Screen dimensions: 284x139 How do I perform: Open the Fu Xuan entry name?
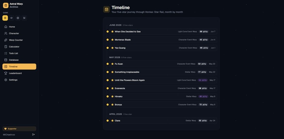pyautogui.click(x=119, y=64)
